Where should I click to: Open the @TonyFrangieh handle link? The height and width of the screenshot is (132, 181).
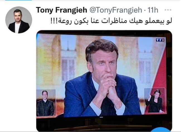click(x=116, y=10)
